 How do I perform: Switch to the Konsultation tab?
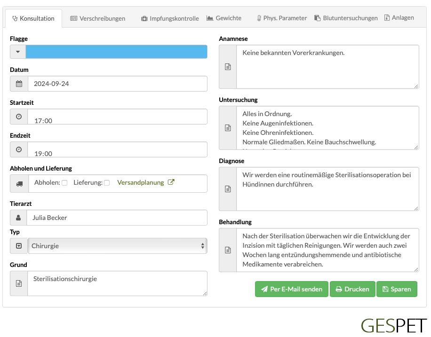[x=33, y=18]
